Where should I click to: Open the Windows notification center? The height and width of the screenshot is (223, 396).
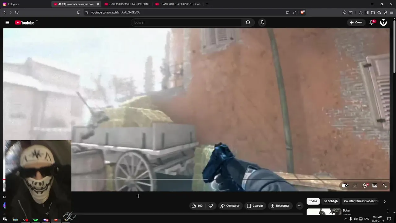pyautogui.click(x=389, y=219)
